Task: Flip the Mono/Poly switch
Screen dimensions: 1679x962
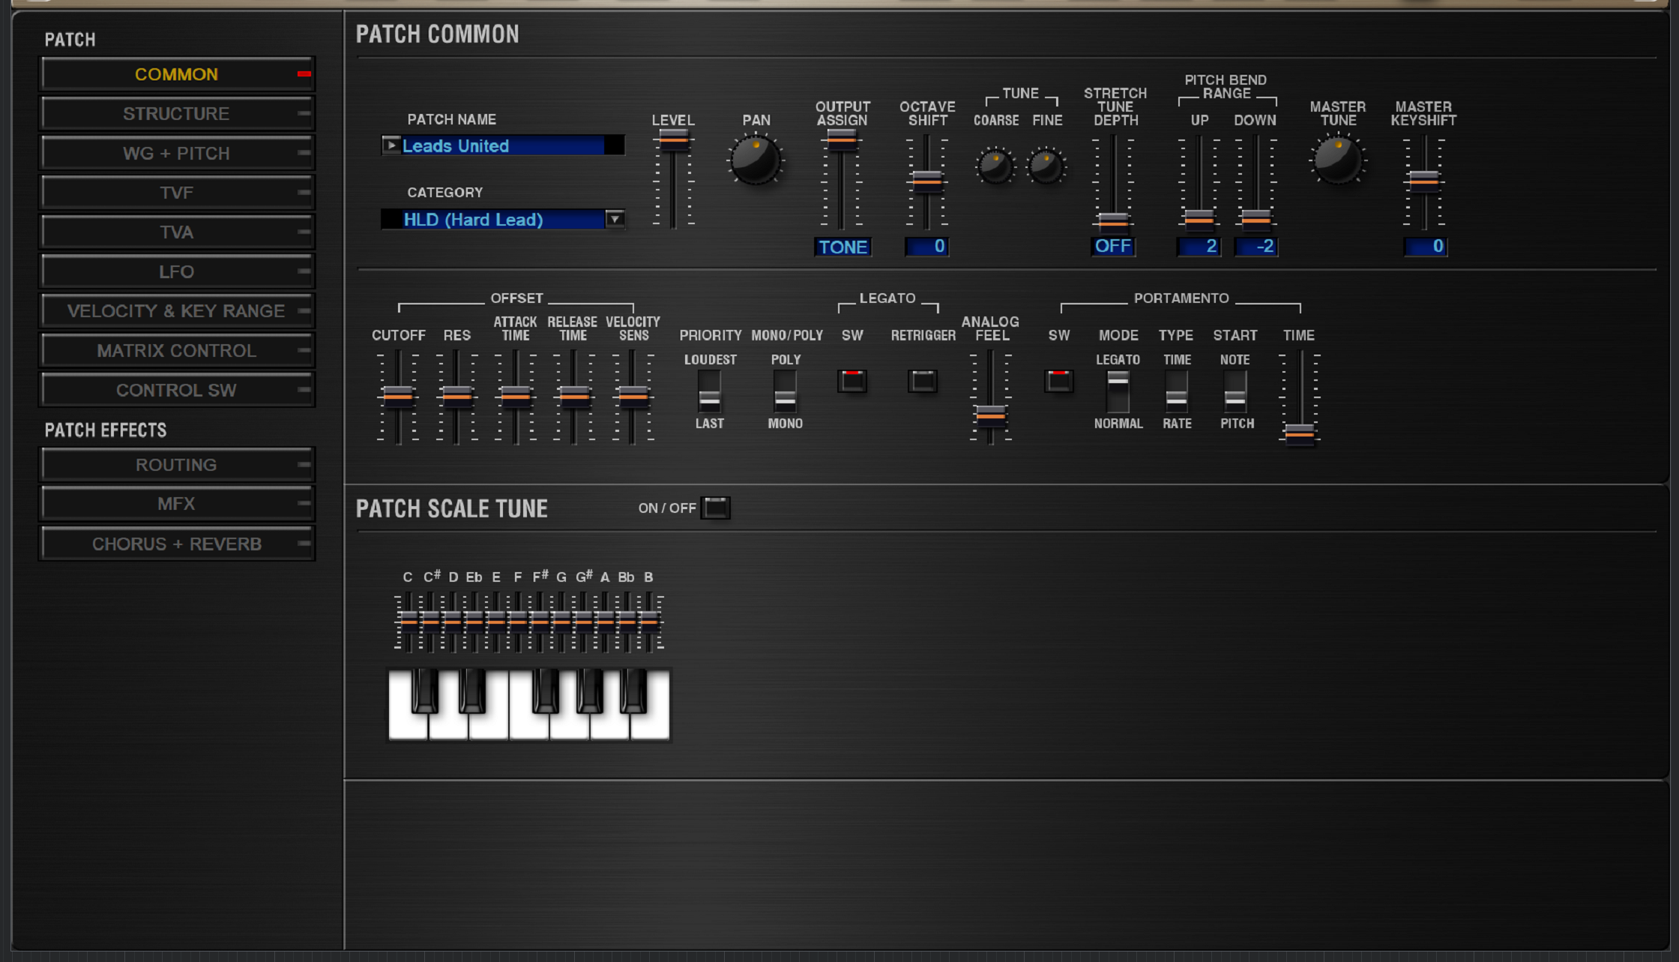Action: (x=785, y=391)
